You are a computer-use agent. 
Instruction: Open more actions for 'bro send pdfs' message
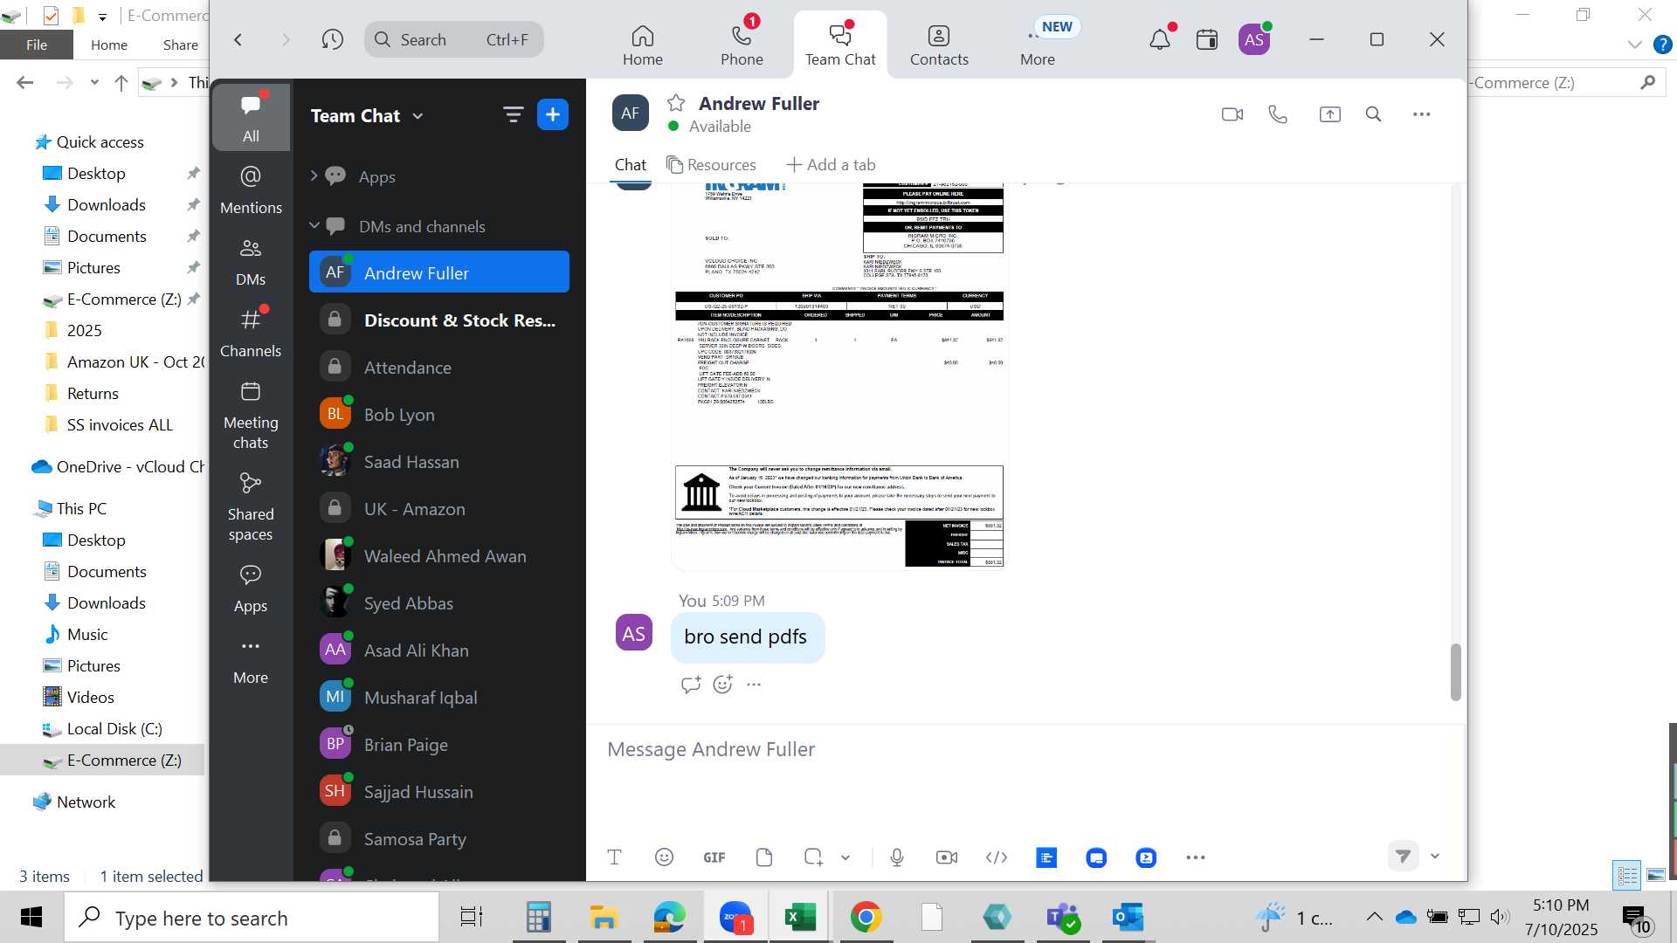[754, 685]
